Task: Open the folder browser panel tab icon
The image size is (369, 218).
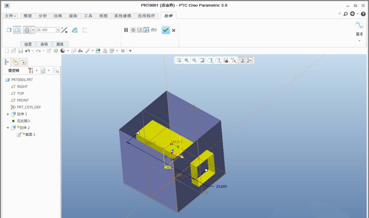Action: point(15,62)
